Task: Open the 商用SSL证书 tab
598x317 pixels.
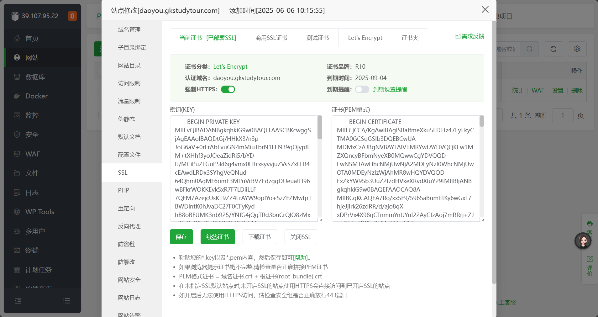Action: pyautogui.click(x=271, y=38)
